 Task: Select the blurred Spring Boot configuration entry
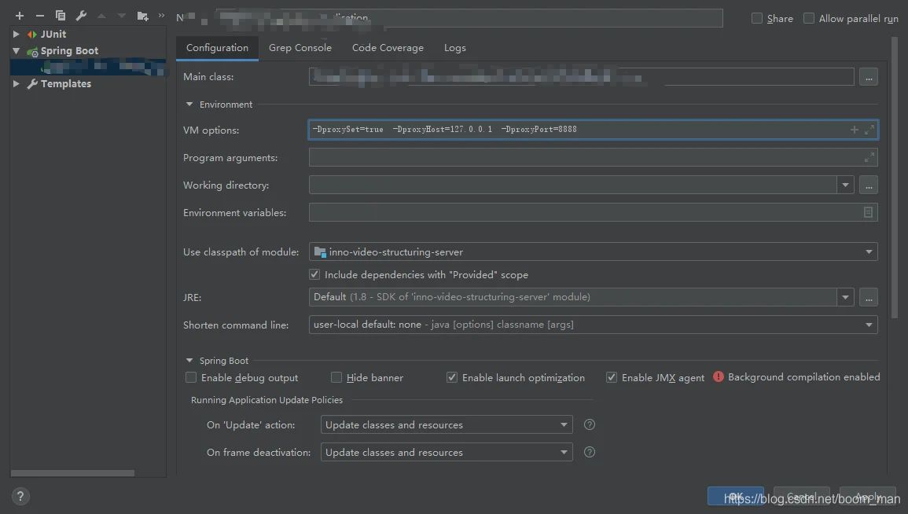click(x=88, y=67)
